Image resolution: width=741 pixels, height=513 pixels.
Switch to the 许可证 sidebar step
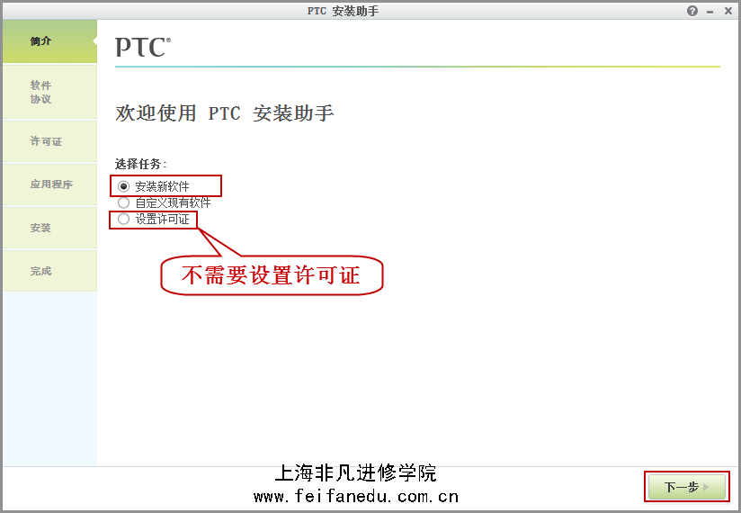click(49, 141)
